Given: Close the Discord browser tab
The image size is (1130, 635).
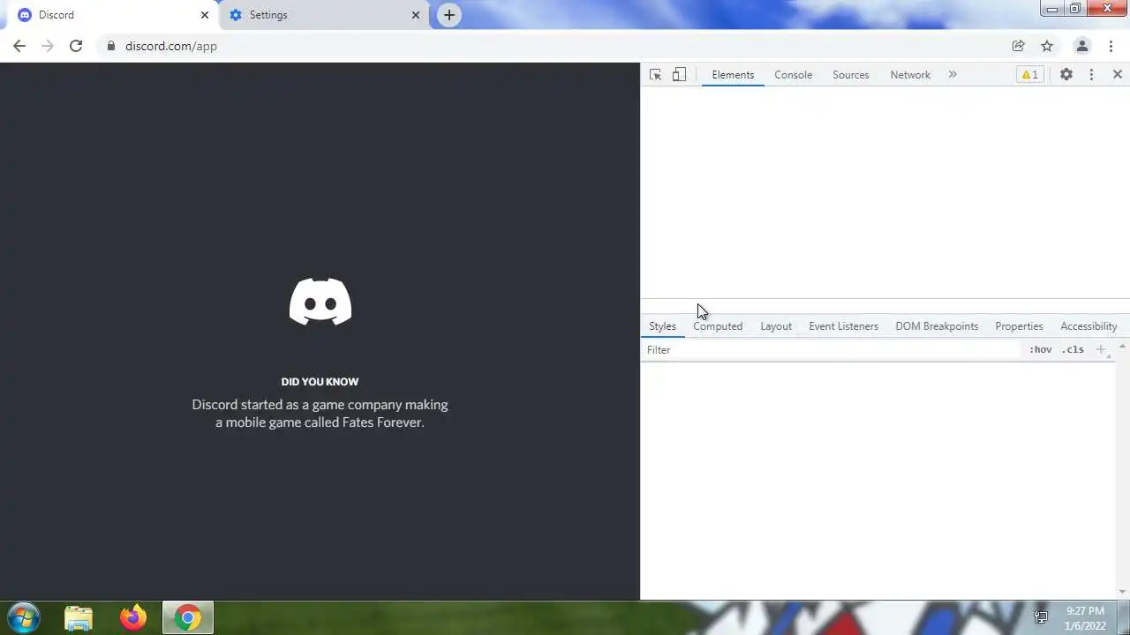Looking at the screenshot, I should (205, 15).
